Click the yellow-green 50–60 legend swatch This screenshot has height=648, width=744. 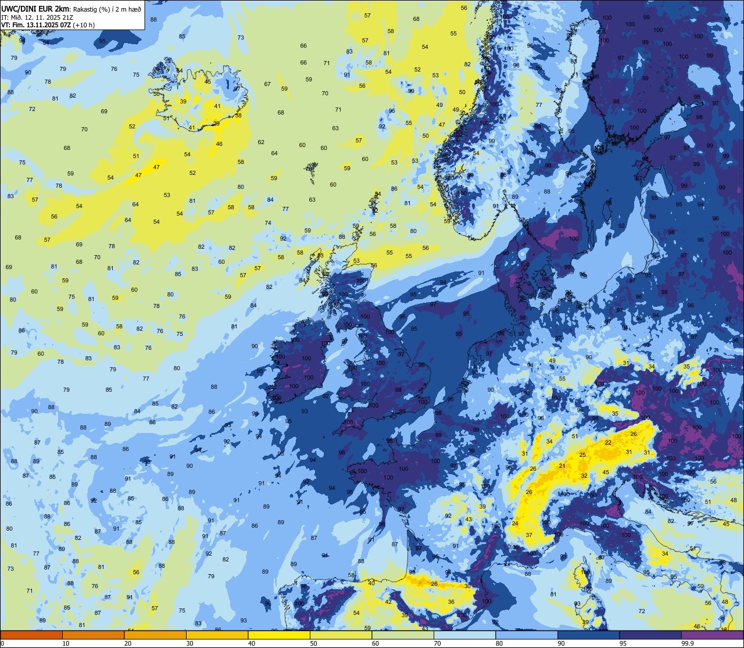click(x=341, y=635)
